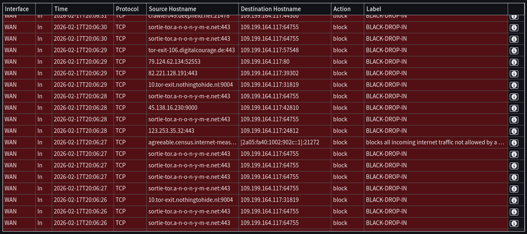View info for the 45.138.16.230:9000 entry
The width and height of the screenshot is (527, 234).
513,108
